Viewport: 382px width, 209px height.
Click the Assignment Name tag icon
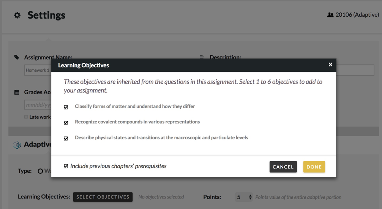pos(17,58)
